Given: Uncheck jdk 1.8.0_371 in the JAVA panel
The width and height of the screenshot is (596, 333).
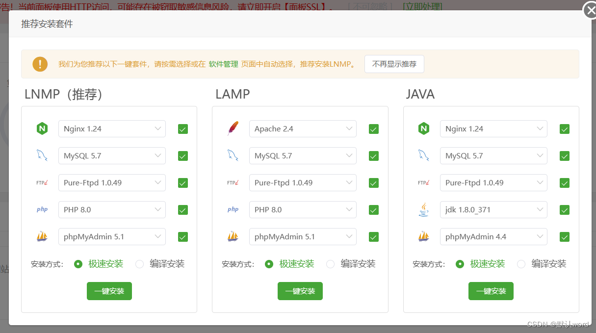Looking at the screenshot, I should point(565,210).
